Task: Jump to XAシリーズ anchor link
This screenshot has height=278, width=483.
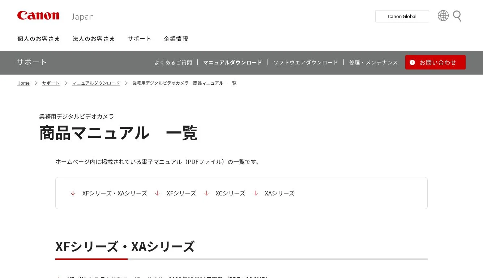Action: [279, 193]
